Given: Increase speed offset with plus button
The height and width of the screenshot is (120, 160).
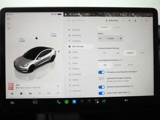Looking at the screenshot, I should click(121, 38).
